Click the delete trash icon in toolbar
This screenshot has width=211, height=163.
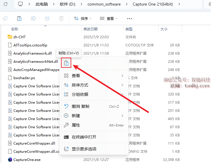pos(61,18)
